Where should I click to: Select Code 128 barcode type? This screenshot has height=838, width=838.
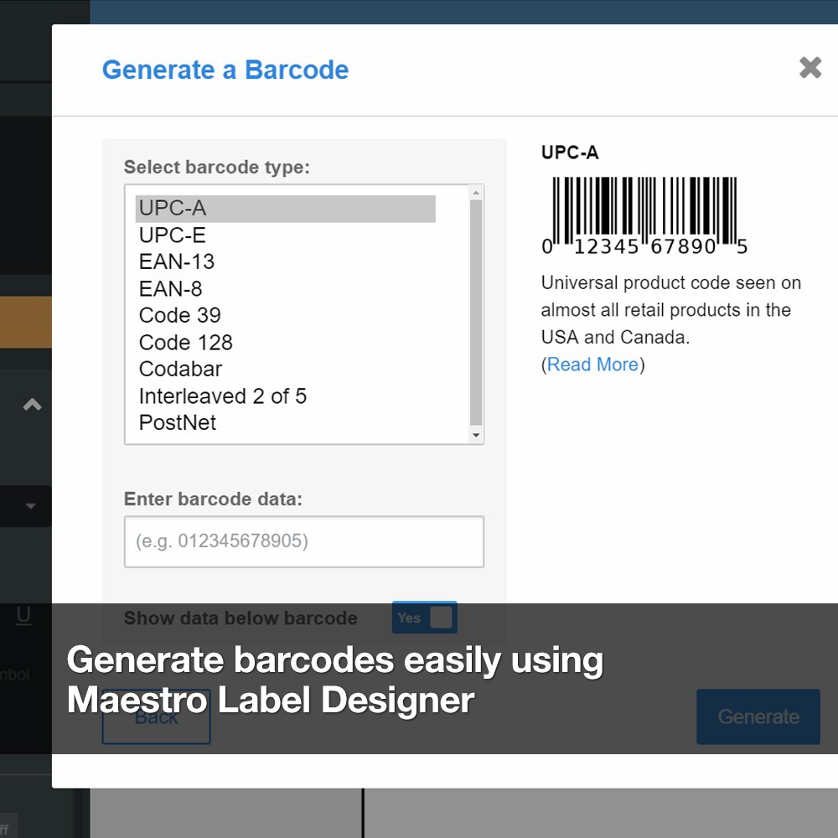pos(286,343)
